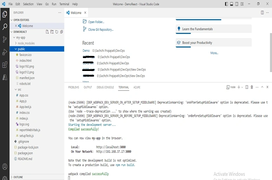
Task: Open Run and Debug view
Action: pos(5,52)
